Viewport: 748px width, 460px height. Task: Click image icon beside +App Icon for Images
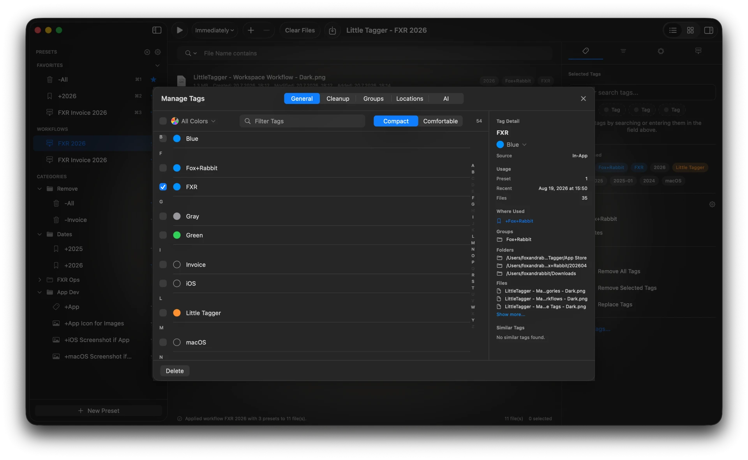point(56,323)
